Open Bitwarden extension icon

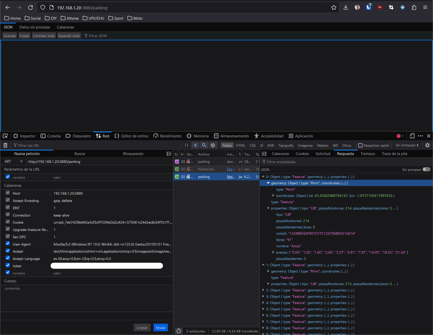369,7
